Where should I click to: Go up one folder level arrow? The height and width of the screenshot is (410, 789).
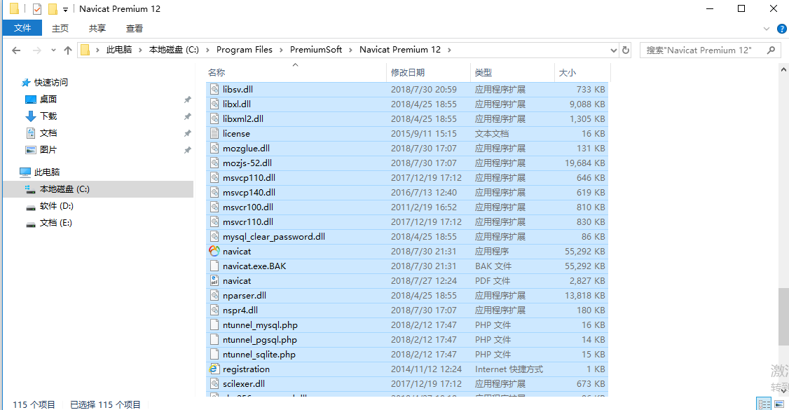[68, 50]
